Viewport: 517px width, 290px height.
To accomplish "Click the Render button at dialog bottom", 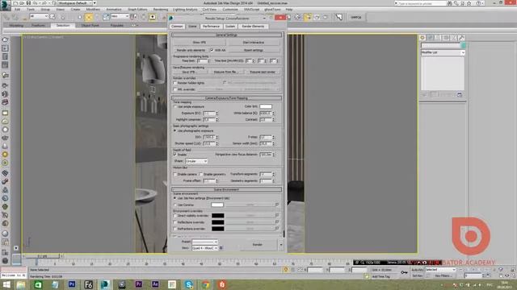I will tap(257, 245).
